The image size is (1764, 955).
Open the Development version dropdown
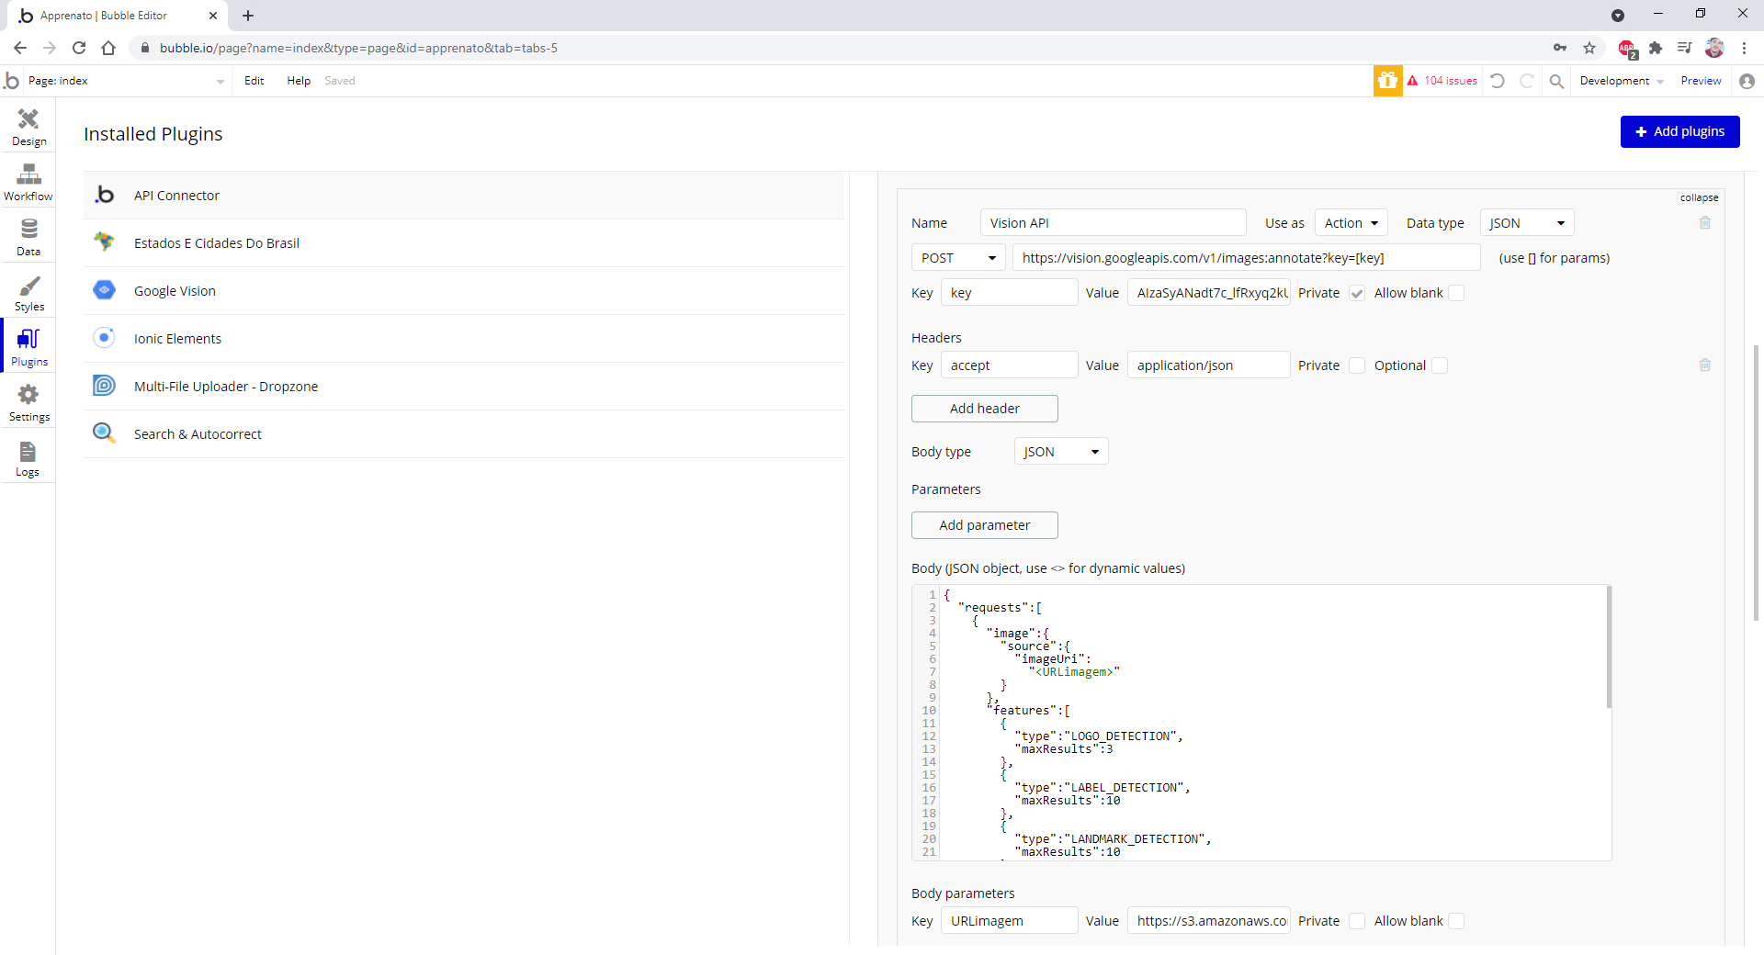point(1622,81)
